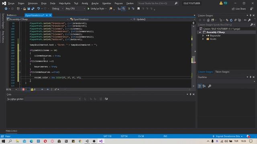Click the previous issue arrow
Image resolution: width=257 pixels, height=144 pixels.
coord(42,89)
